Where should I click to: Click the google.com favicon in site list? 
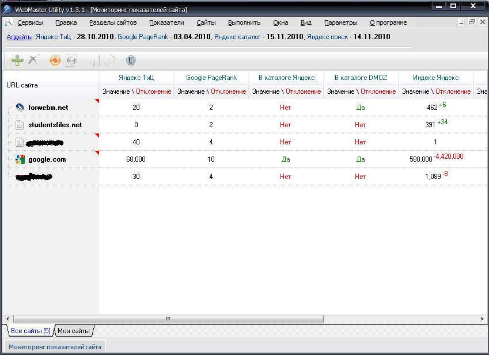pos(20,159)
